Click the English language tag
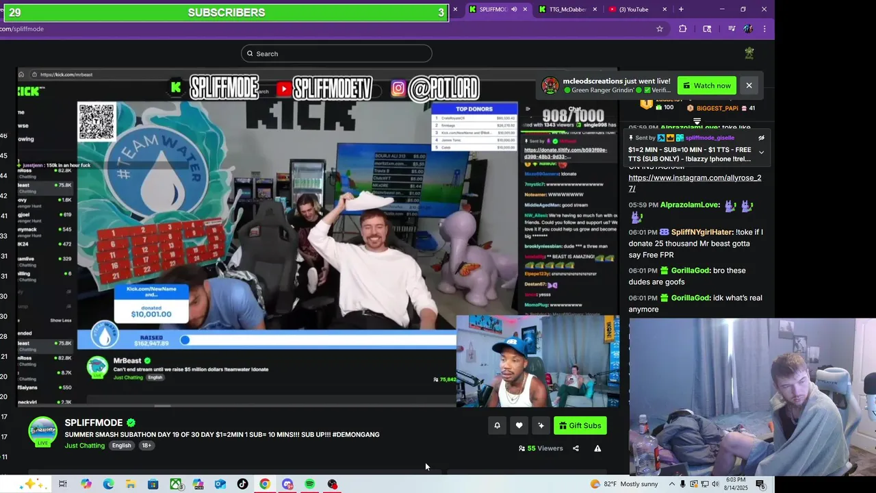 pos(121,446)
